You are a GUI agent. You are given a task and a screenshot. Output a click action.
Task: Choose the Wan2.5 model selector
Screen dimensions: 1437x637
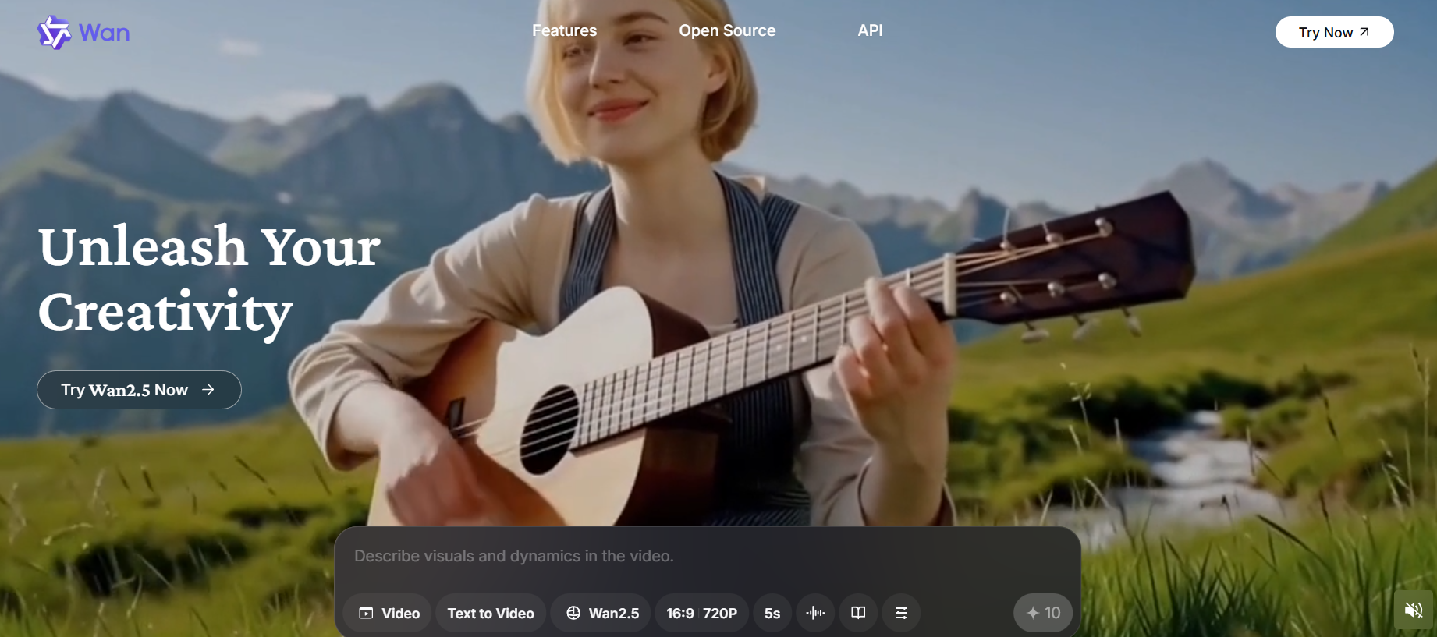click(x=601, y=613)
